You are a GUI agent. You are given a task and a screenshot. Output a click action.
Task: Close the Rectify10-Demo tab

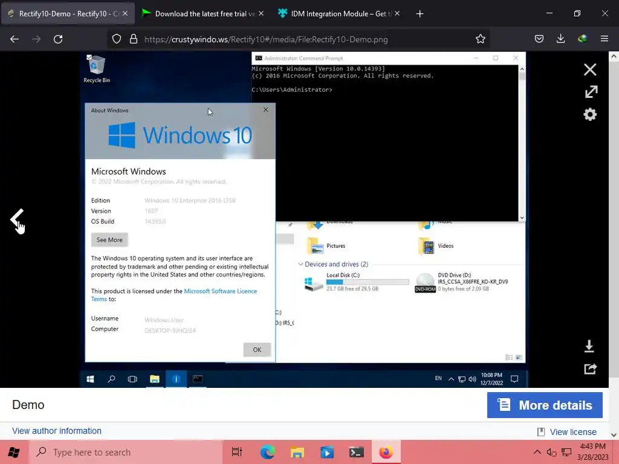125,14
